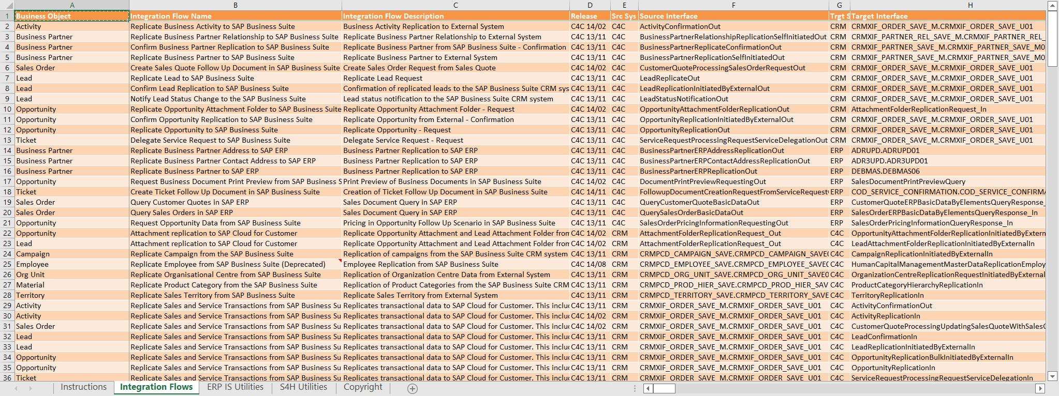Select column H header

pyautogui.click(x=948, y=5)
